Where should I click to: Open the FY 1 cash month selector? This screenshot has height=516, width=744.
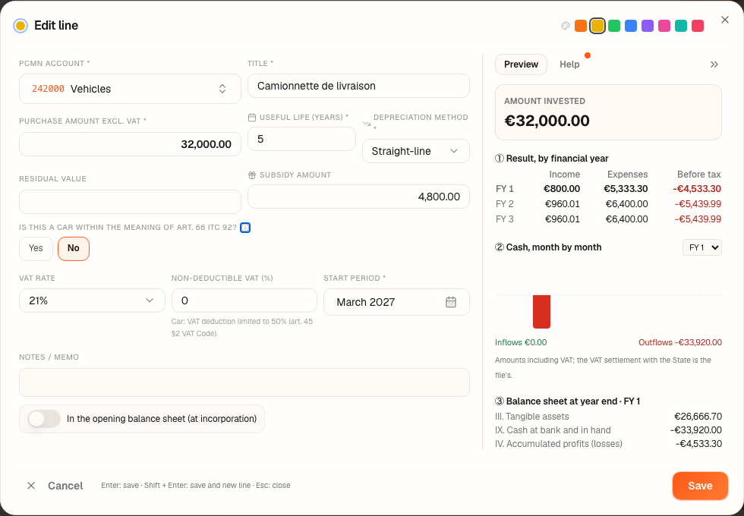[x=701, y=247]
